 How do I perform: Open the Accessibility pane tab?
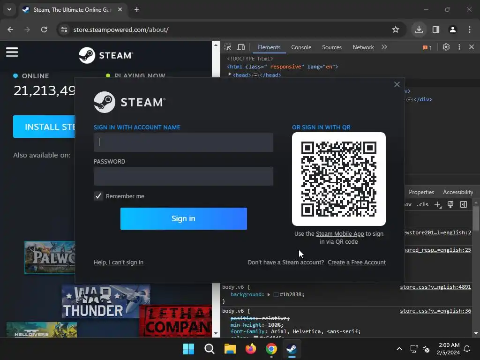point(458,192)
